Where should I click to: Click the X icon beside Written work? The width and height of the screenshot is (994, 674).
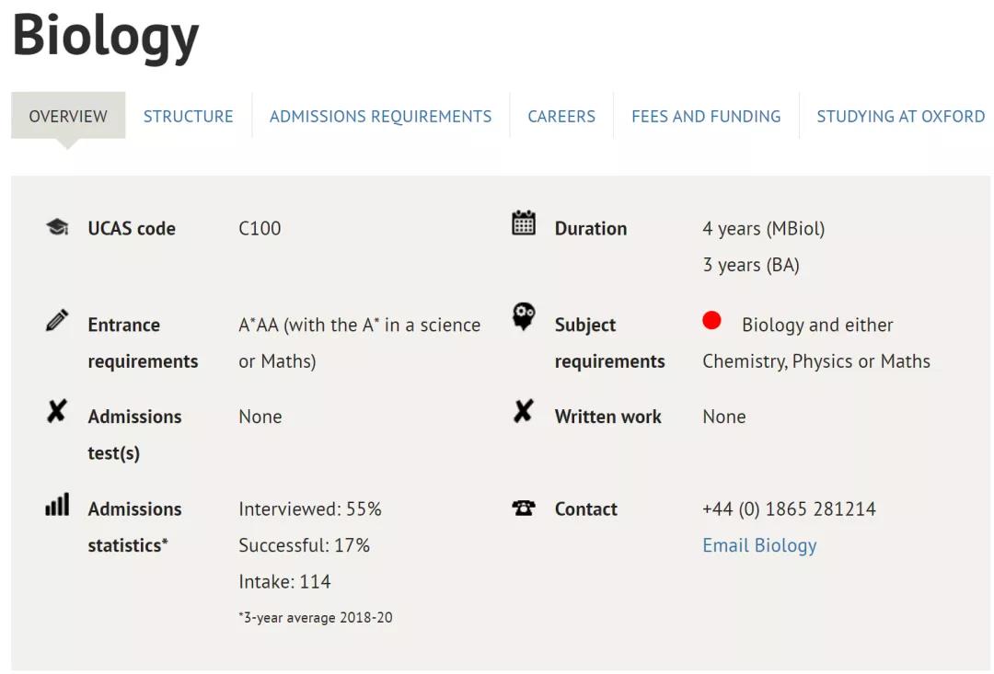524,411
